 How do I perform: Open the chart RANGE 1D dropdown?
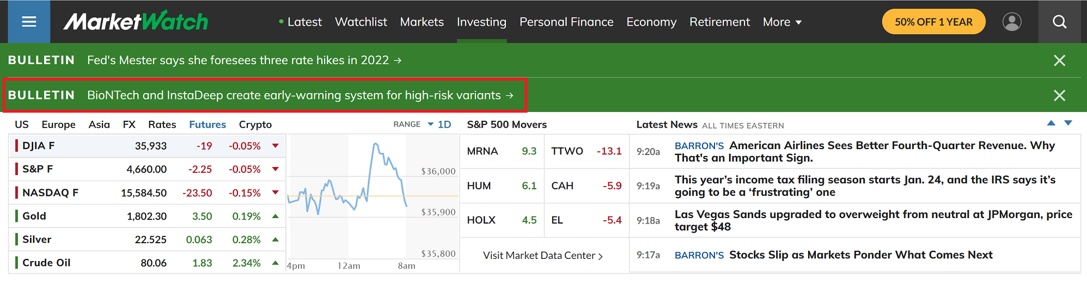[439, 125]
